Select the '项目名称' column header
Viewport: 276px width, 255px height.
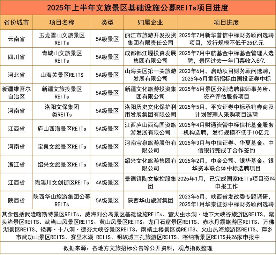coord(62,23)
